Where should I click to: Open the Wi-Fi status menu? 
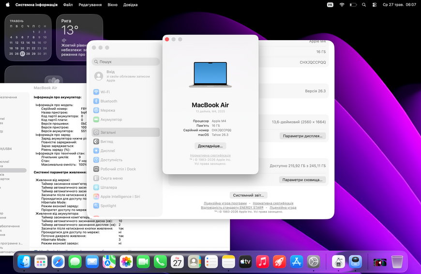coord(342,4)
